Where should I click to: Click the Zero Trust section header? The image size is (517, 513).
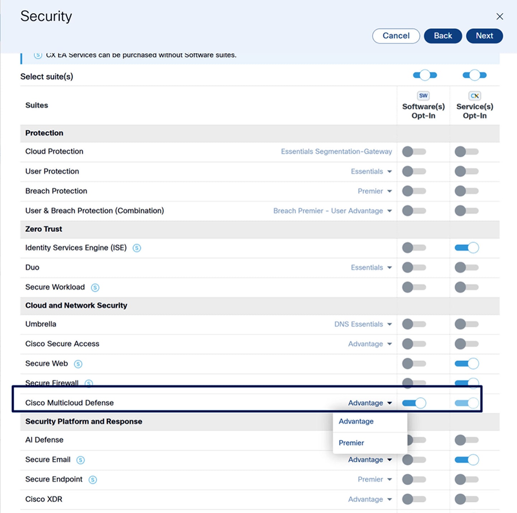point(43,229)
